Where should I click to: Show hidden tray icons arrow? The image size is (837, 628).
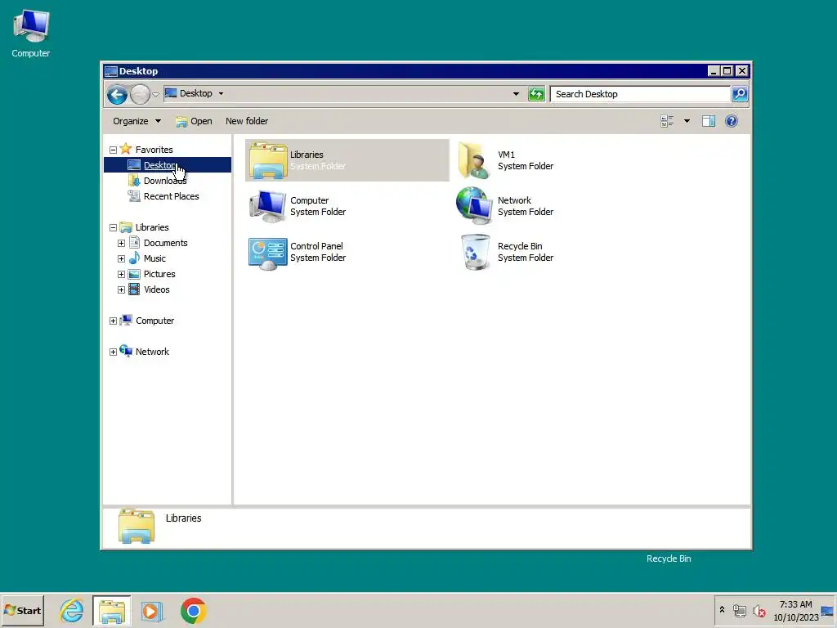722,610
